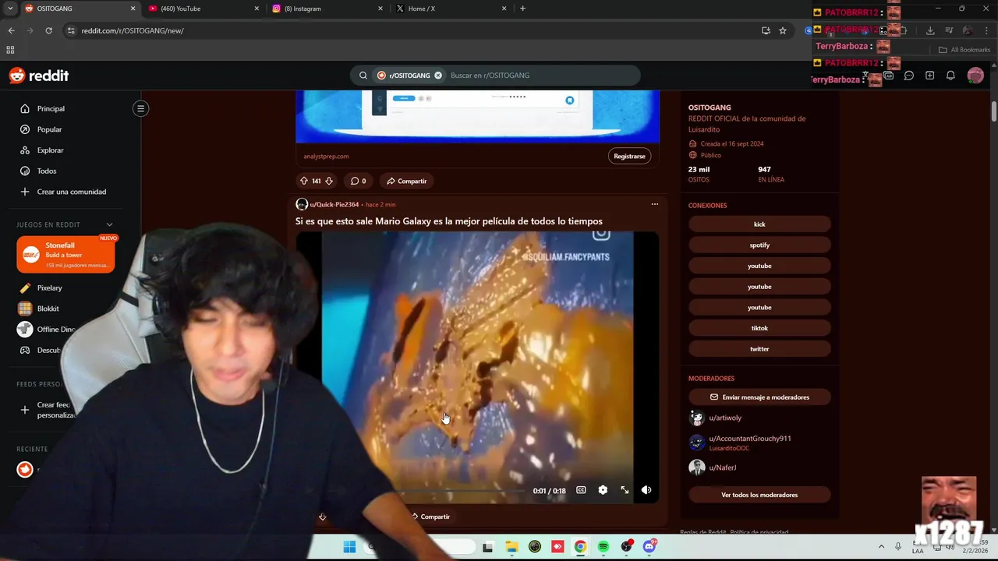This screenshot has height=561, width=998.
Task: Click Ver todos los moderadores
Action: coord(759,495)
